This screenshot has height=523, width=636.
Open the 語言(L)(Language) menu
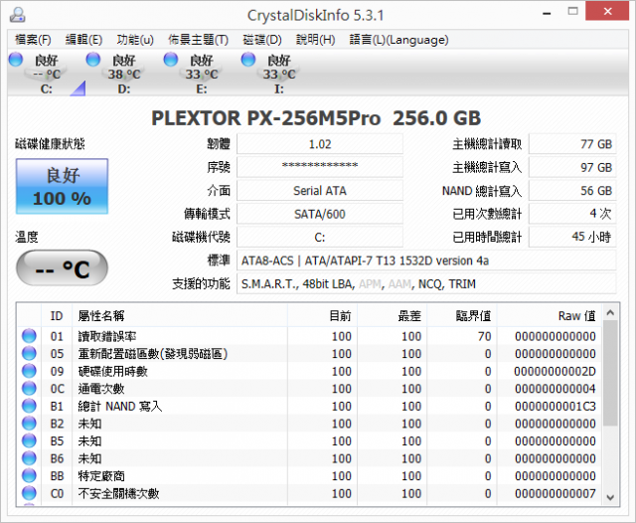398,40
